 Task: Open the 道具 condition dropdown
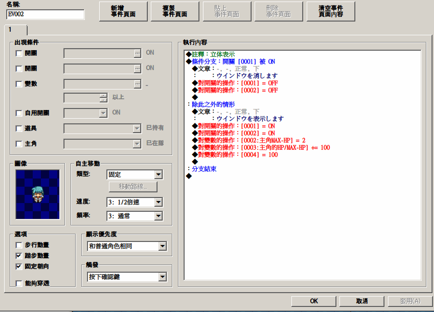point(102,128)
